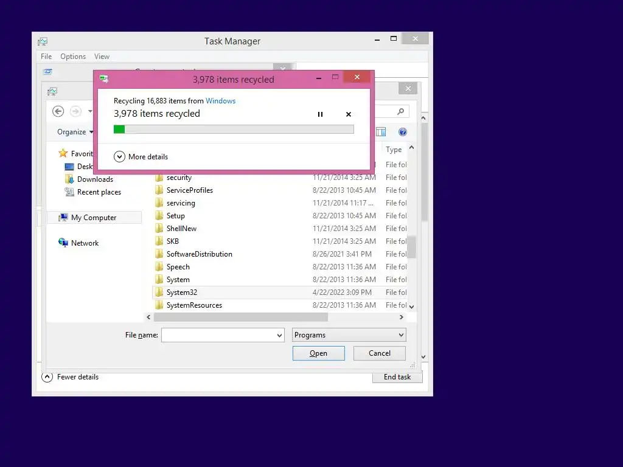The width and height of the screenshot is (623, 467).
Task: Open the Organize dropdown menu
Action: coord(75,132)
